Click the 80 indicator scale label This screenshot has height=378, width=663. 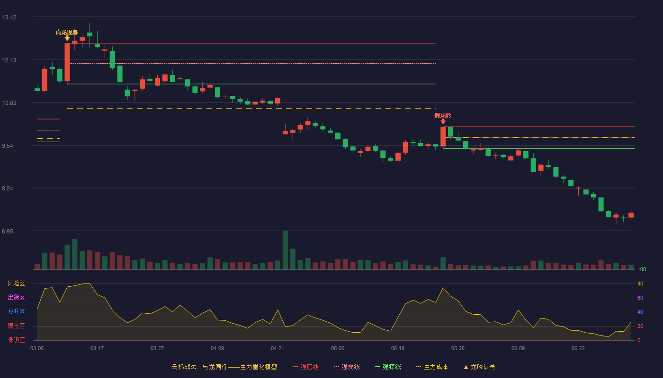tap(640, 283)
